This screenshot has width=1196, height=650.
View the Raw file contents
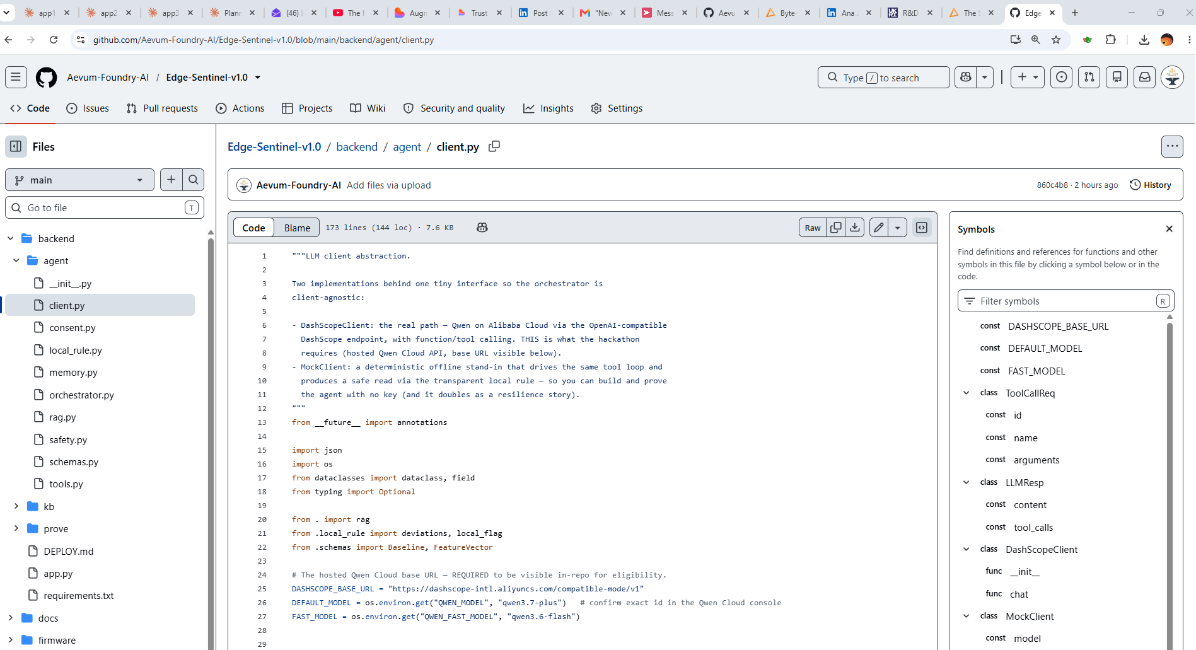pyautogui.click(x=813, y=228)
